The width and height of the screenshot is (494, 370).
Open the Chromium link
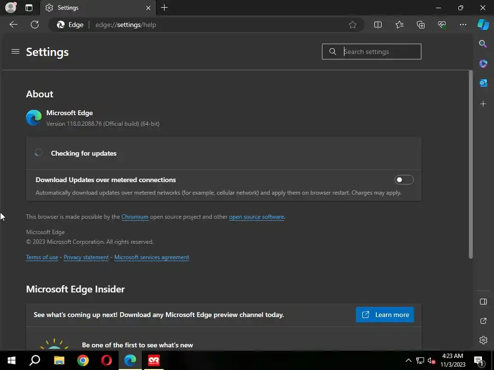(x=135, y=217)
